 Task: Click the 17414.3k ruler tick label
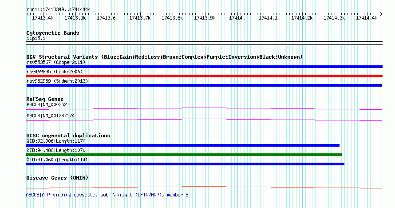coord(334,18)
